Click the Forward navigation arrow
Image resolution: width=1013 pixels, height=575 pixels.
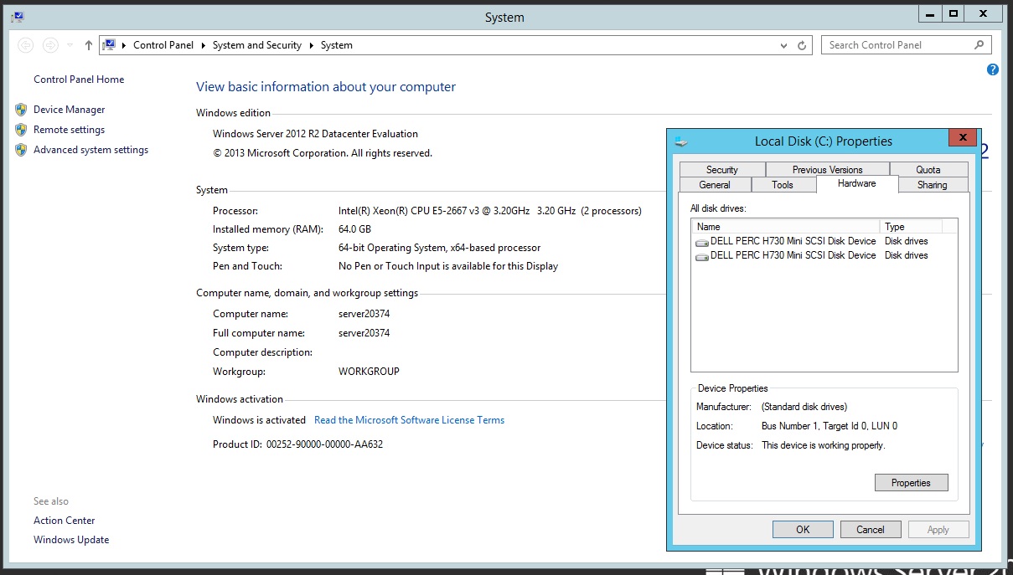[x=50, y=45]
